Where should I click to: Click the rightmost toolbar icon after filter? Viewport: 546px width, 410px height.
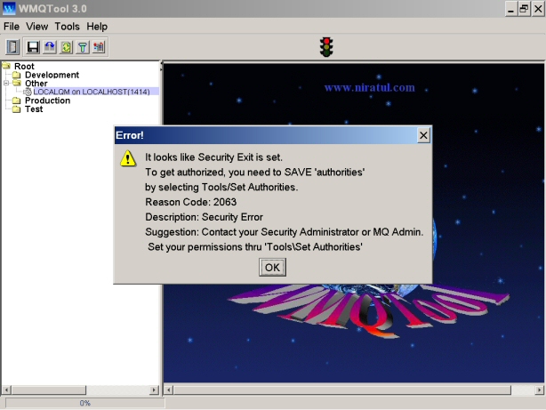tap(99, 47)
